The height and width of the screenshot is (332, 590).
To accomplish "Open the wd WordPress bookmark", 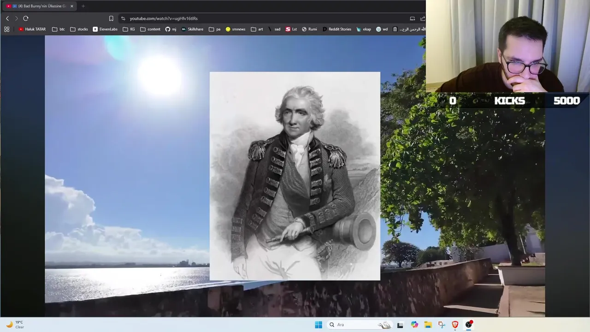I will tap(382, 29).
